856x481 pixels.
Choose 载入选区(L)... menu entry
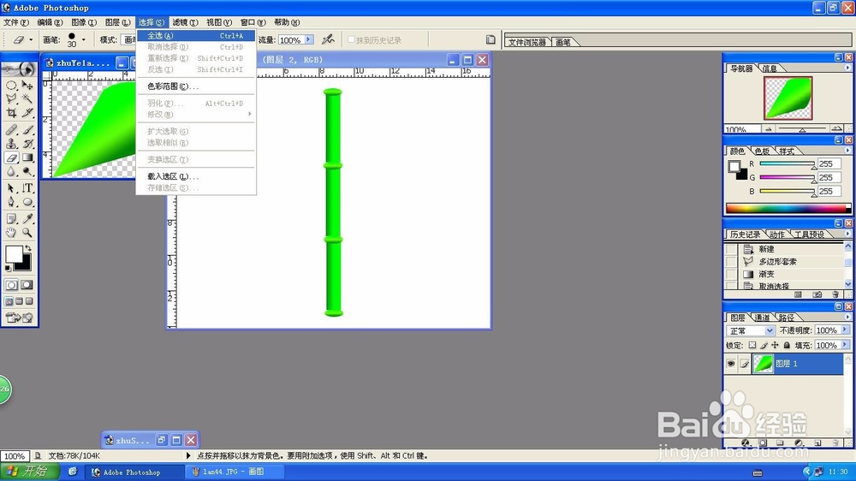click(196, 176)
